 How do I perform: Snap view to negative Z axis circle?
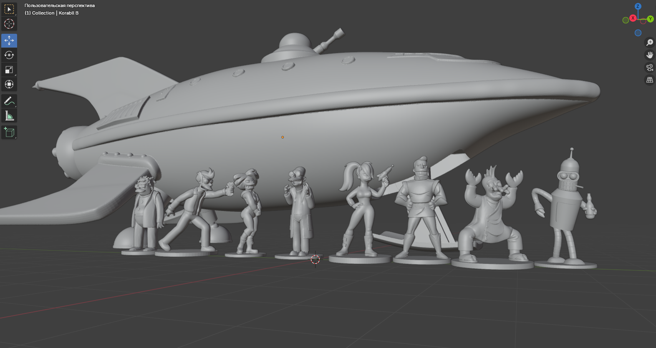click(638, 33)
